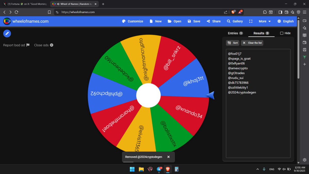The height and width of the screenshot is (174, 309).
Task: Click the wheelofnames.com logo icon
Action: click(7, 21)
